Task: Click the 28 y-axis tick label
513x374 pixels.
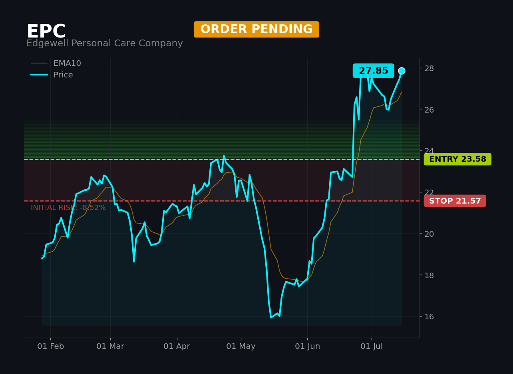Action: 429,68
